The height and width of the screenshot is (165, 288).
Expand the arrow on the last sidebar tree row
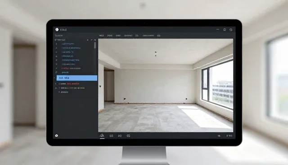(59, 92)
